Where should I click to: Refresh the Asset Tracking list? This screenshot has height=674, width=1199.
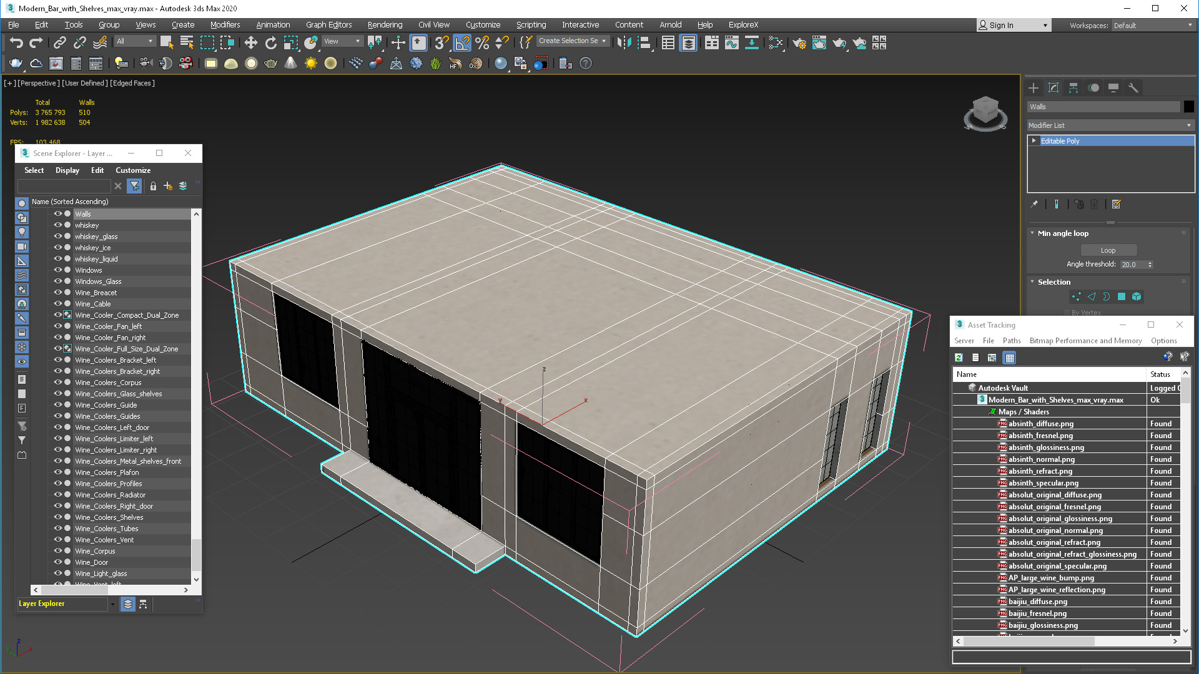click(x=959, y=358)
